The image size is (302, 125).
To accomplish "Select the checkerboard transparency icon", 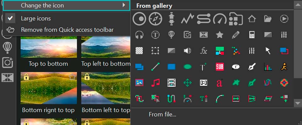I will pyautogui.click(x=139, y=51).
